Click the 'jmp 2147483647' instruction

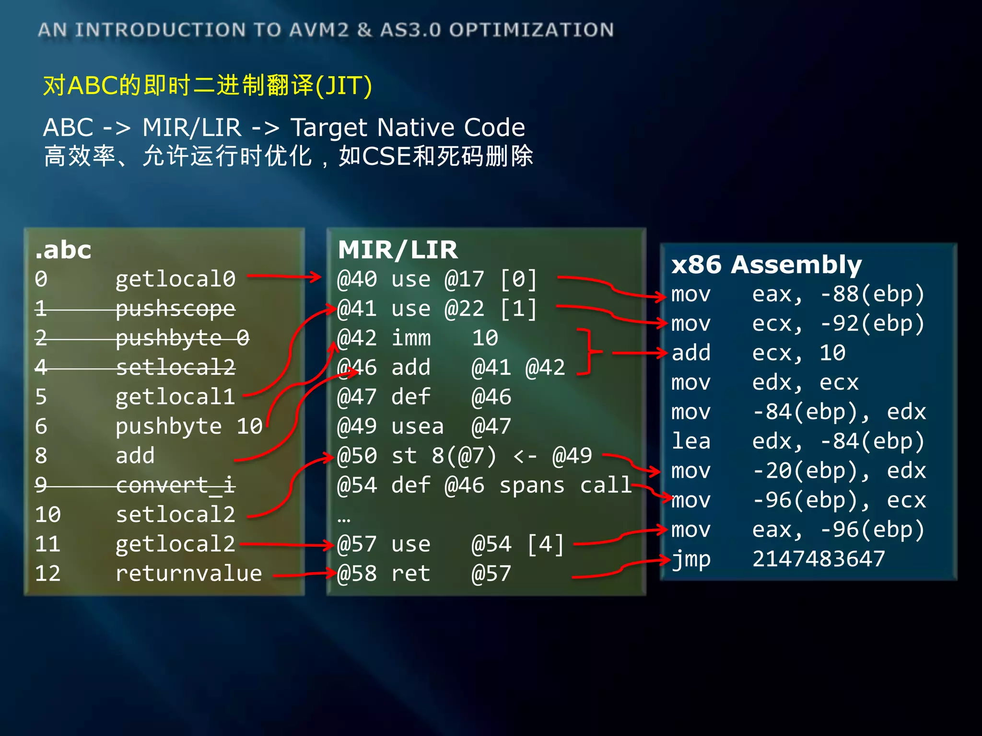pos(778,559)
